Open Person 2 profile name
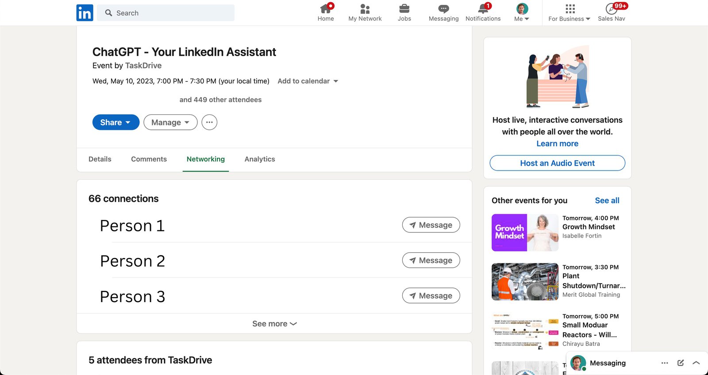The height and width of the screenshot is (375, 708). [132, 261]
